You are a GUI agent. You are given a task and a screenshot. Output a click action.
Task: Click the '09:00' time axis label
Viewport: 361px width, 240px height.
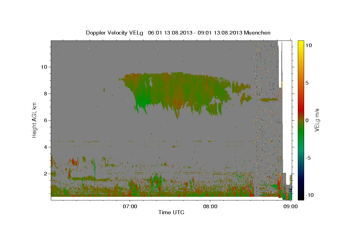click(x=290, y=206)
